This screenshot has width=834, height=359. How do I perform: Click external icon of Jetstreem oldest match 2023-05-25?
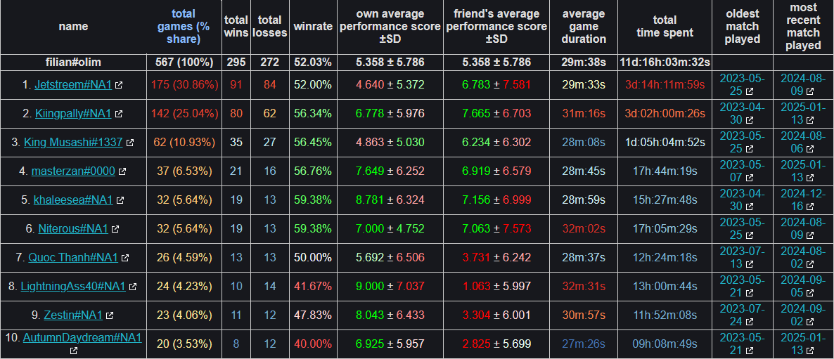pyautogui.click(x=749, y=91)
